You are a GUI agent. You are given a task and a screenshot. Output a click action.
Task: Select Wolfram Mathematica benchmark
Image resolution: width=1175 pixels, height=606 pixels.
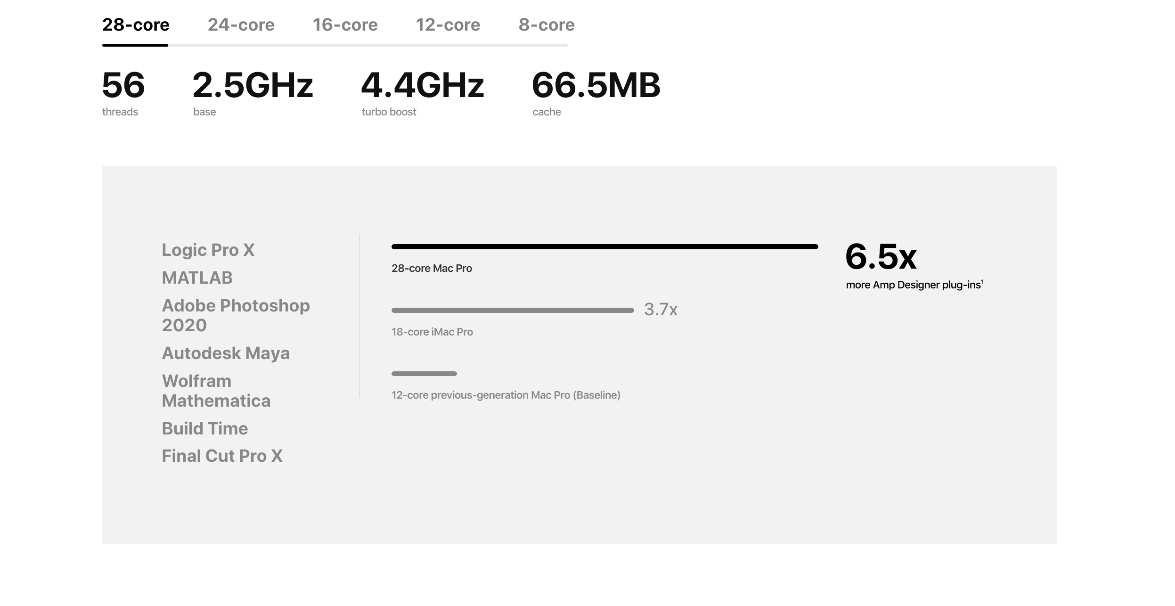pyautogui.click(x=216, y=391)
